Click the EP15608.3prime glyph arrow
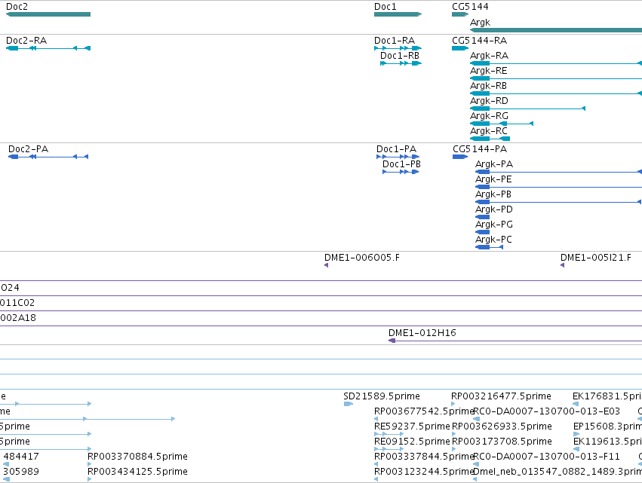Viewport: 642px width, 483px height. 576,434
